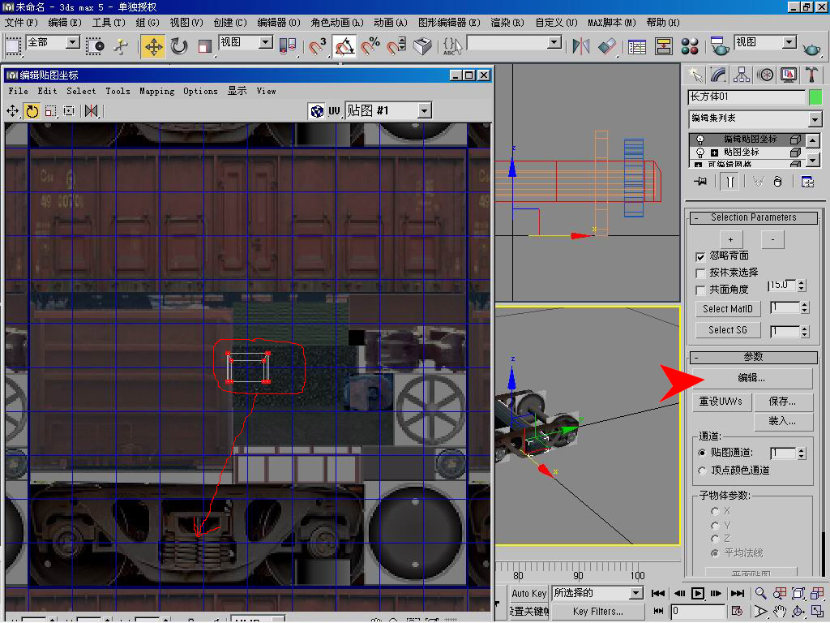Select the 顶点颜色通道 radio button
Viewport: 830px width, 623px height.
tap(702, 470)
